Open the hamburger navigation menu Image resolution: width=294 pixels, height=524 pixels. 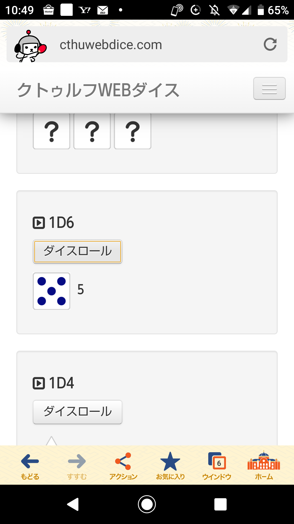[269, 88]
